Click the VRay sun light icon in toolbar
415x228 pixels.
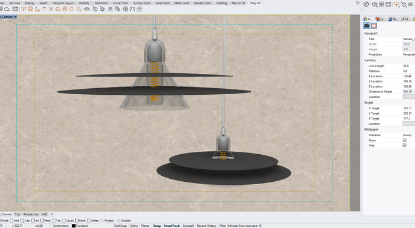[x=72, y=9]
